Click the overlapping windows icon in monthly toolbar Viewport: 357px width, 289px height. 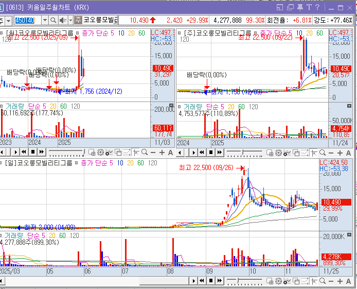point(118,152)
